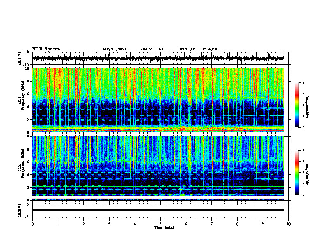
Task: Click the ch.1 colorbar unit label
Action: (x=307, y=107)
